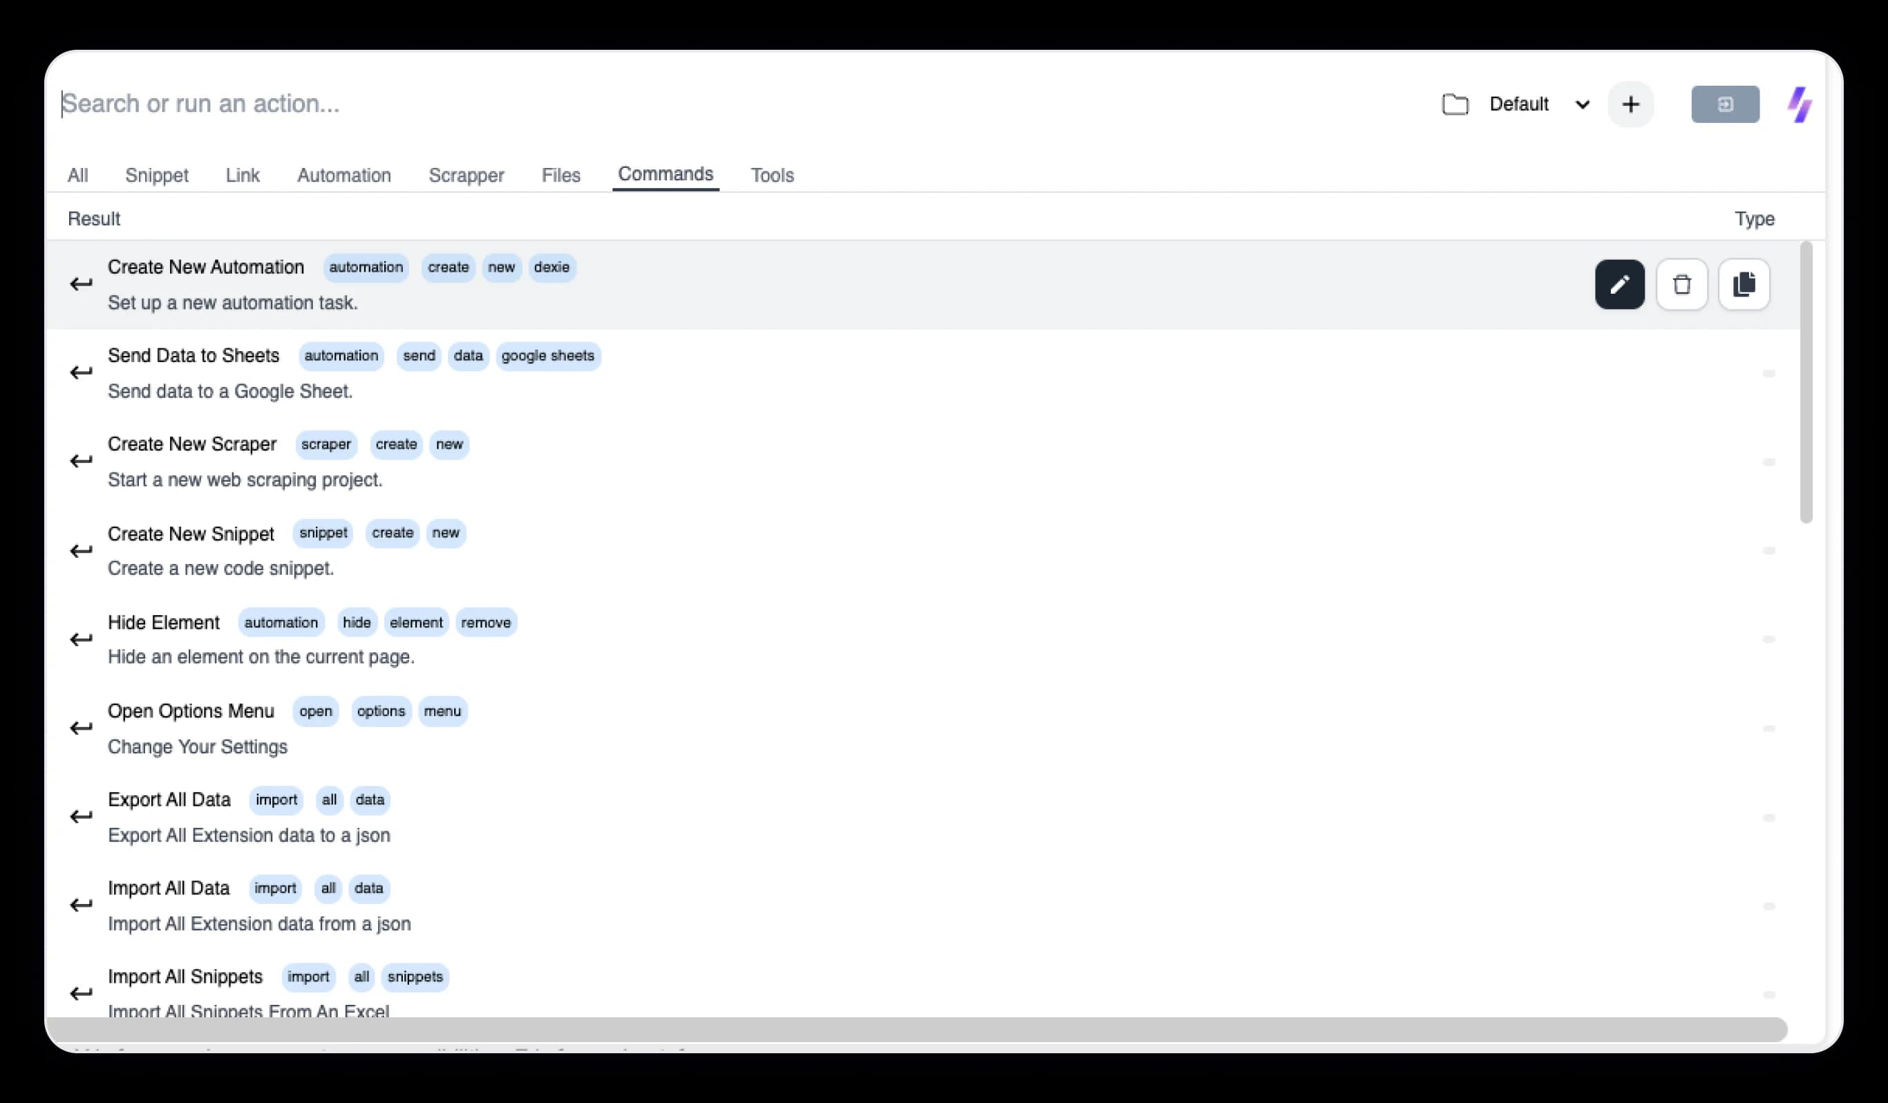Select the Snippet tab
The image size is (1888, 1103).
156,175
